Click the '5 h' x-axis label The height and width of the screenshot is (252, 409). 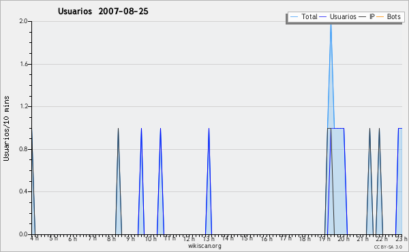(x=53, y=238)
